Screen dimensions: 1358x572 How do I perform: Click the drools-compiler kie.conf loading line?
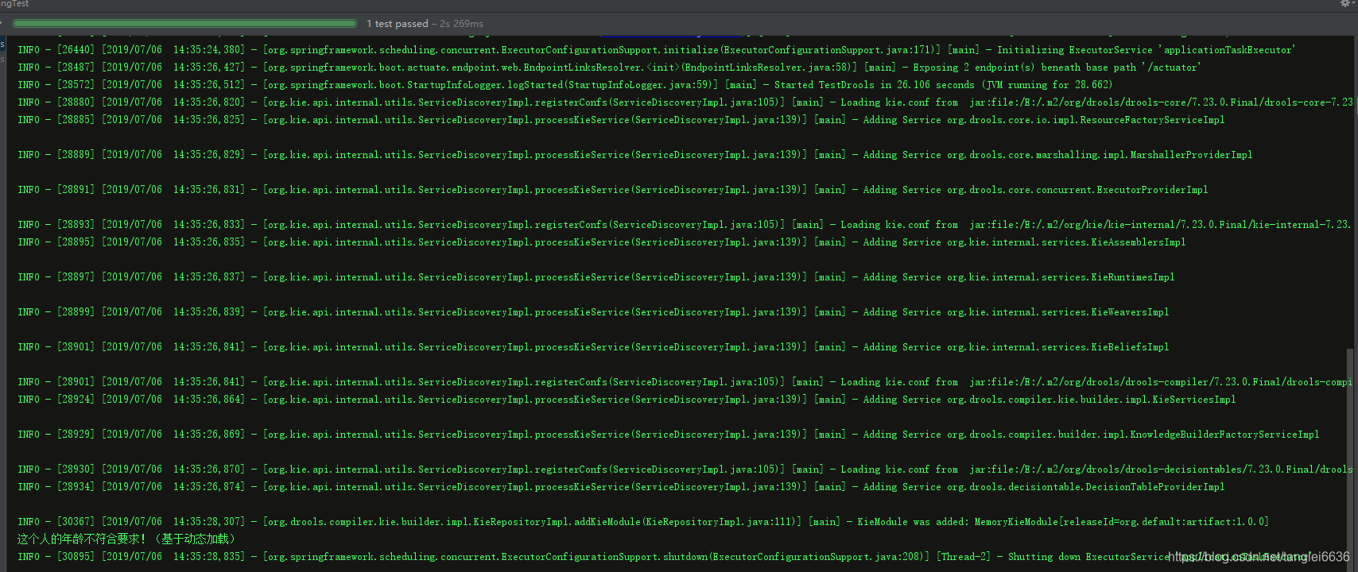[685, 382]
